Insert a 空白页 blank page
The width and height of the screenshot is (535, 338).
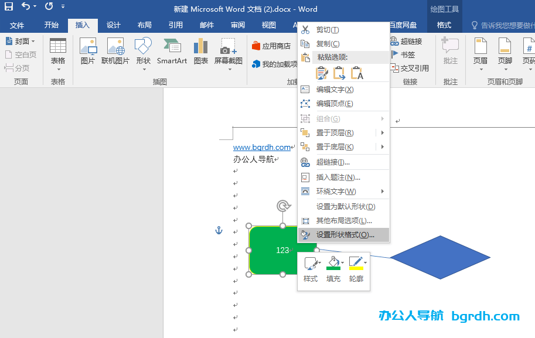tap(21, 54)
